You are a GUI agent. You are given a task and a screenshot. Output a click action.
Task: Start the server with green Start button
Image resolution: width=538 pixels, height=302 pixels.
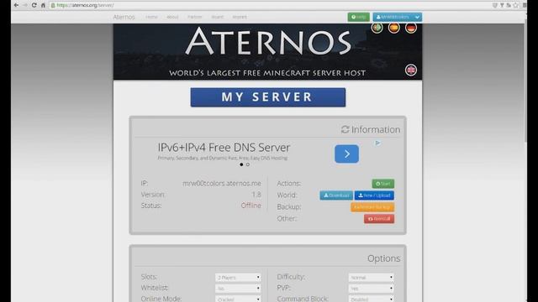tap(383, 184)
